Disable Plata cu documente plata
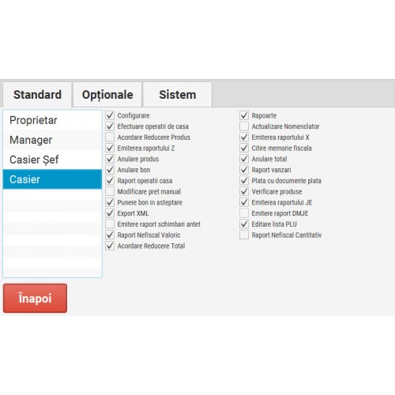Viewport: 395px width, 395px height. [244, 180]
